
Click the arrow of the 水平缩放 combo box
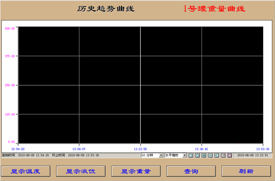185,155
